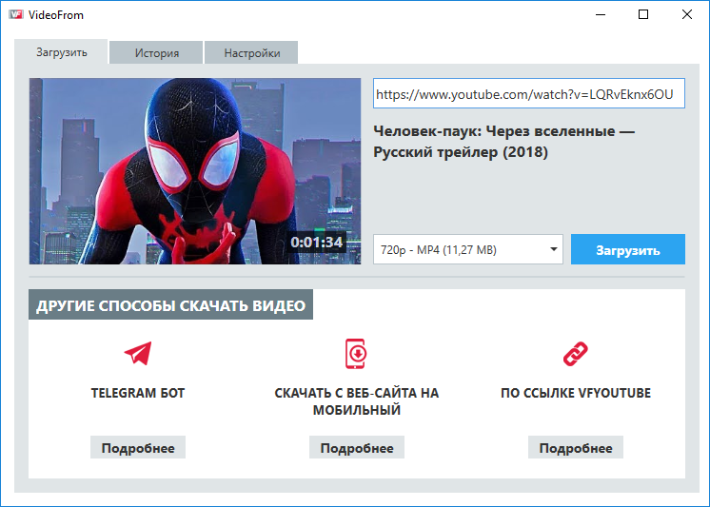Switch to the Загрузить tab
The image size is (710, 507).
tap(62, 52)
